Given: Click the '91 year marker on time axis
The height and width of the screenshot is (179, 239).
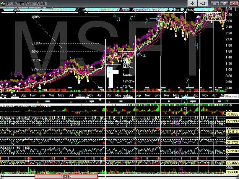Looking at the screenshot, I should [102, 90].
